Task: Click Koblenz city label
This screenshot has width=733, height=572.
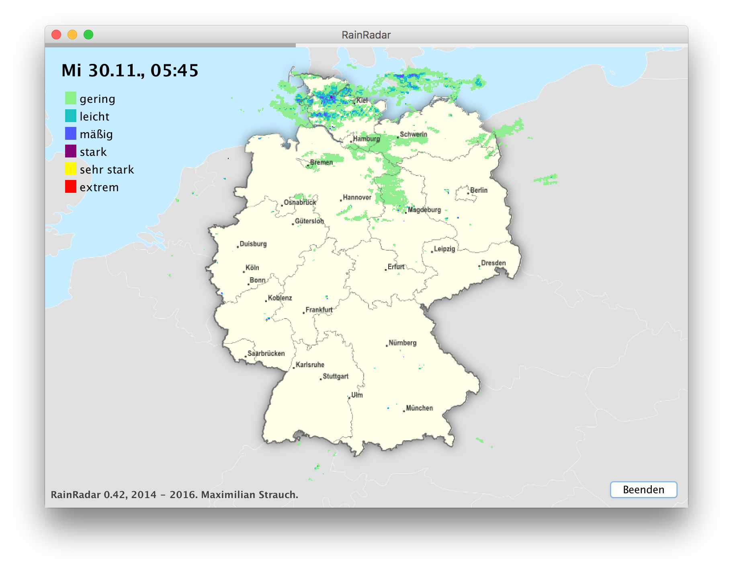Action: click(x=280, y=298)
